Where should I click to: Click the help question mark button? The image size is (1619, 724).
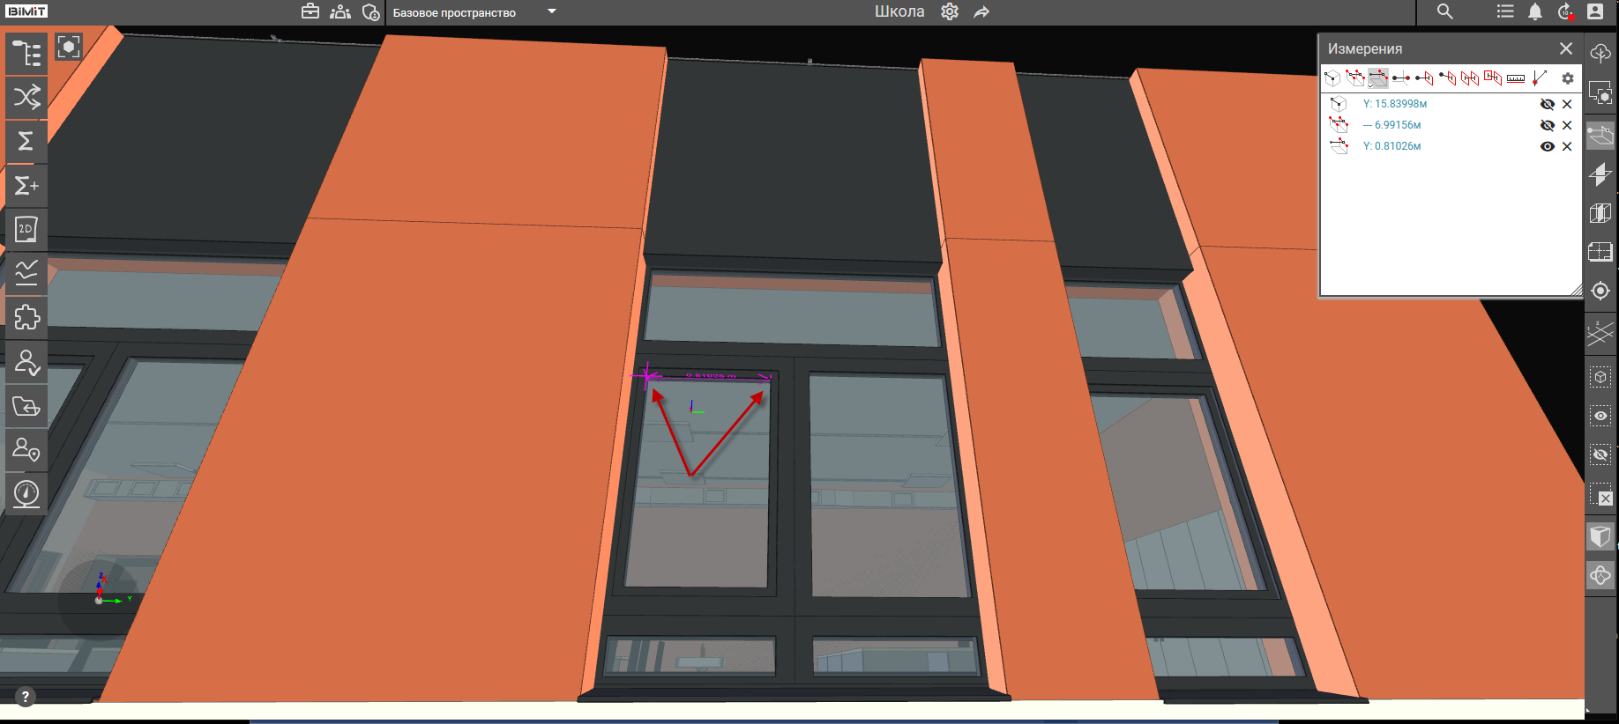pyautogui.click(x=25, y=697)
